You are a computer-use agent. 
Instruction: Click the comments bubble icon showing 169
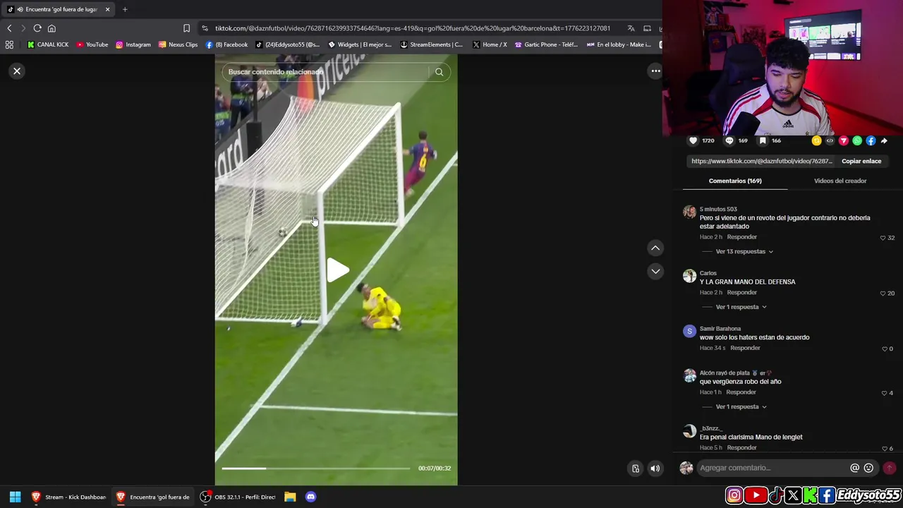729,140
